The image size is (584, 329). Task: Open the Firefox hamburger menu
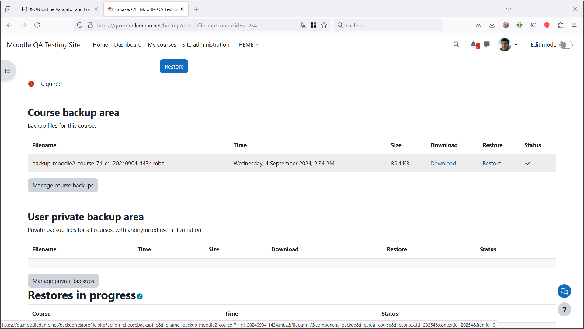point(574,25)
